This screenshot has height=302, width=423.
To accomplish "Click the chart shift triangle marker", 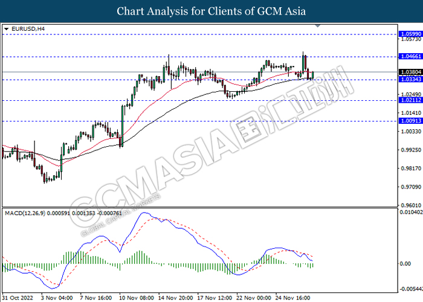I will click(318, 26).
